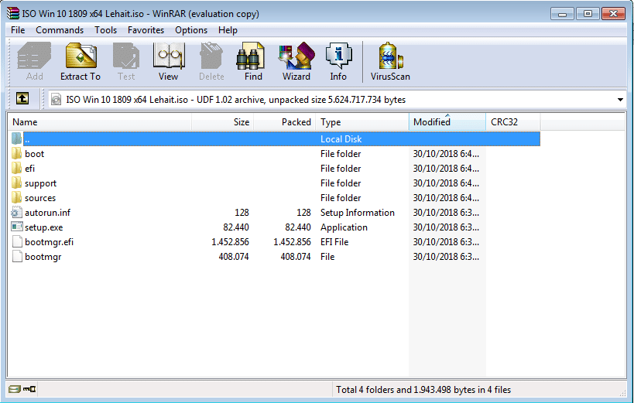Image resolution: width=634 pixels, height=403 pixels.
Task: Click the WinRAR title bar icon
Action: (x=13, y=13)
